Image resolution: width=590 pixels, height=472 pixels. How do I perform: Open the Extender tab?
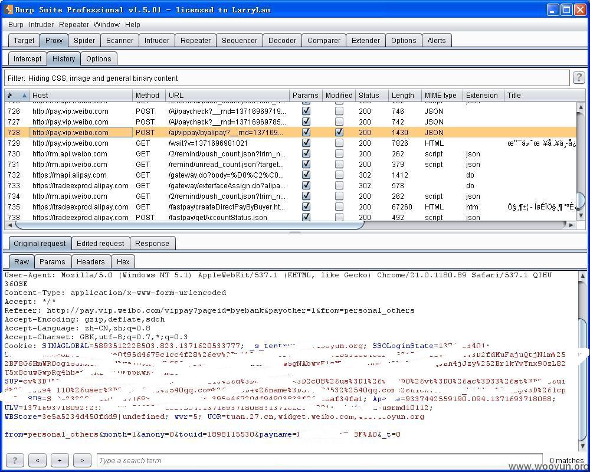click(x=365, y=40)
